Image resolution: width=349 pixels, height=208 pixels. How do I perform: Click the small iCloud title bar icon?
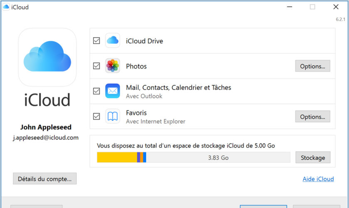(6, 7)
